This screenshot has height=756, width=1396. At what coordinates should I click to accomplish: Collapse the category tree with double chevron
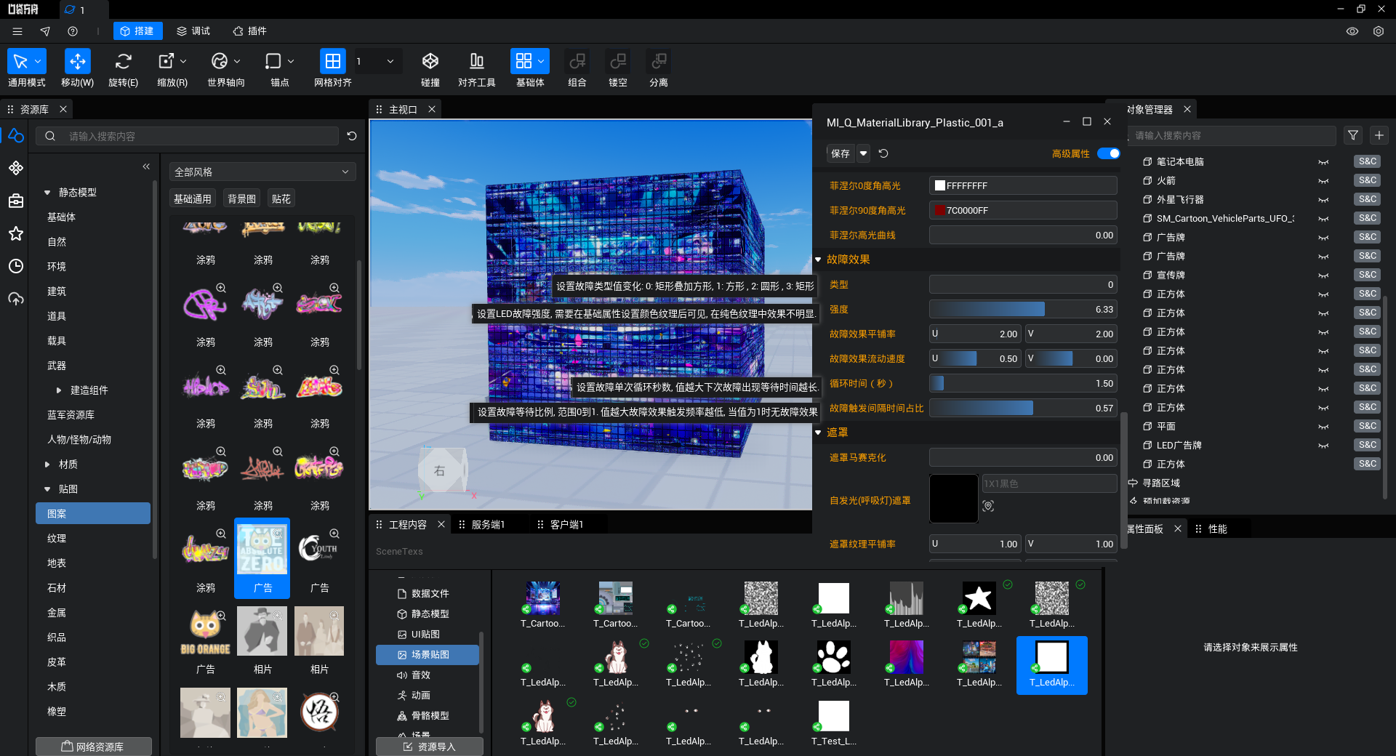pyautogui.click(x=146, y=166)
